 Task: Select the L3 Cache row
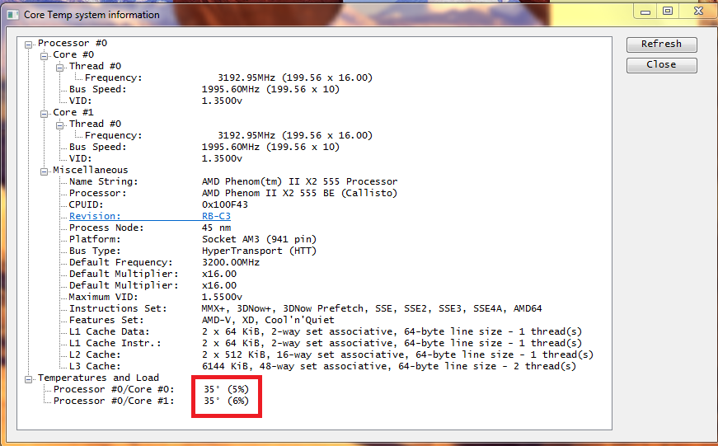(322, 366)
